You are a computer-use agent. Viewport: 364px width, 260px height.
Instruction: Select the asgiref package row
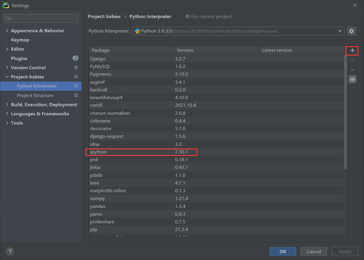[217, 82]
